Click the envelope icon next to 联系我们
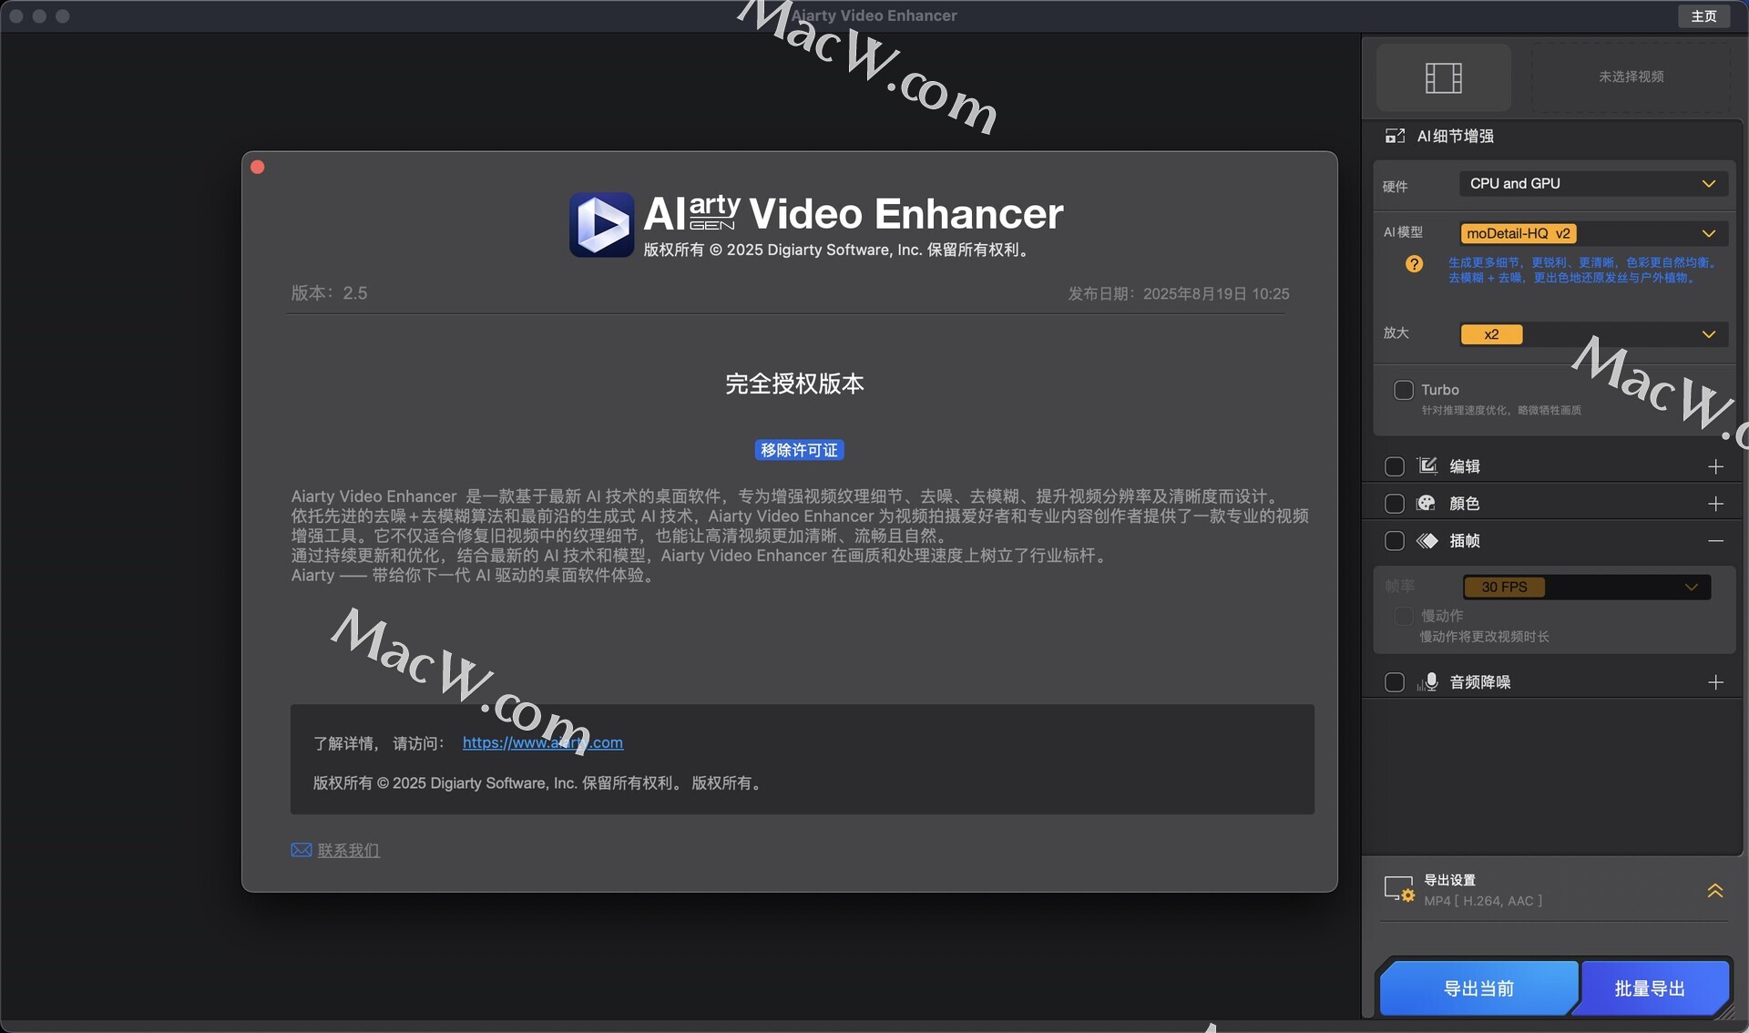This screenshot has height=1033, width=1749. coord(302,850)
